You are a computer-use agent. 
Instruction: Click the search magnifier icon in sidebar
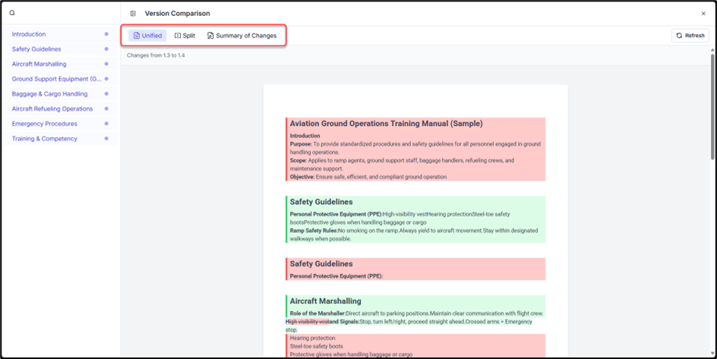pyautogui.click(x=12, y=13)
